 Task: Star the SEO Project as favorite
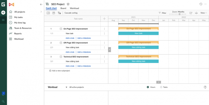[68, 4]
